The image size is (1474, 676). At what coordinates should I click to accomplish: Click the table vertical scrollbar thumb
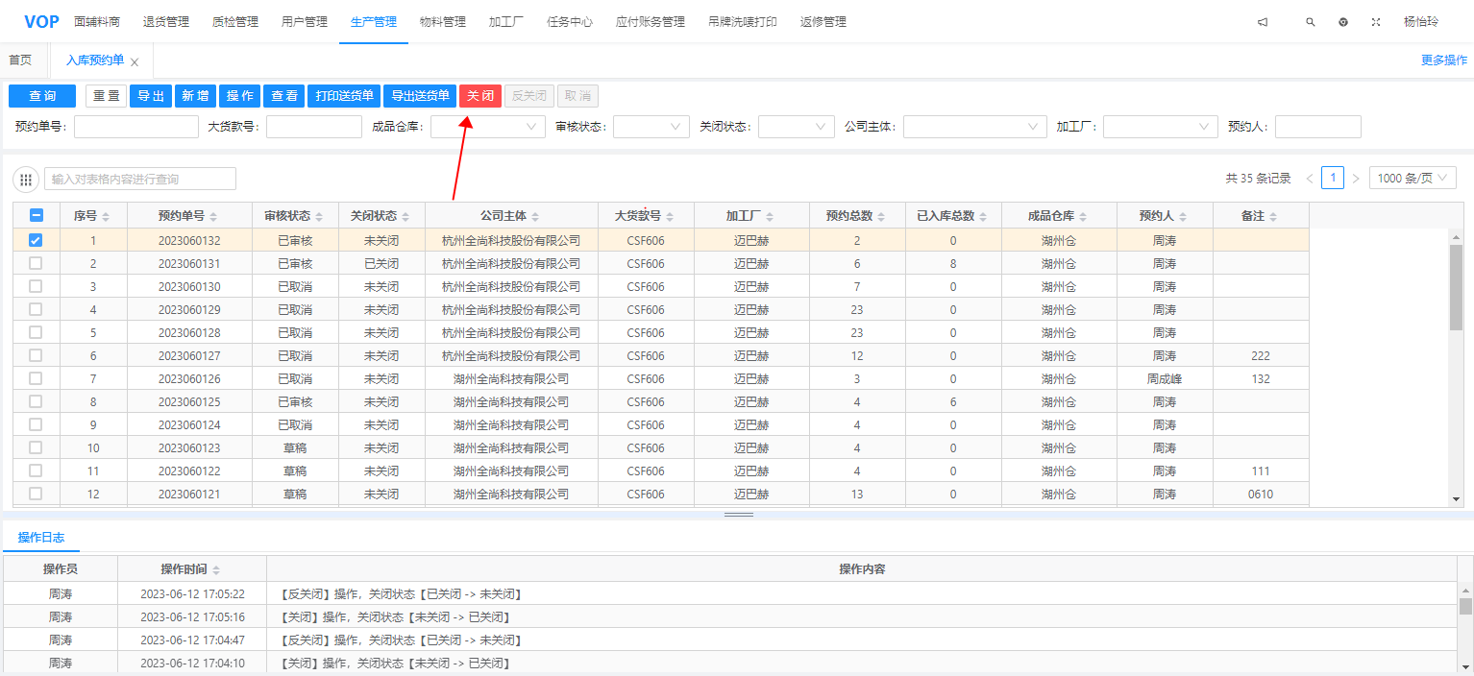pos(1455,288)
